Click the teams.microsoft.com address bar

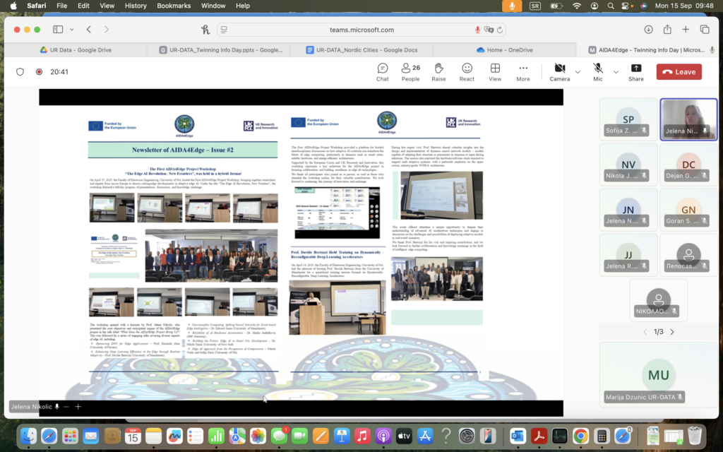[x=361, y=30]
